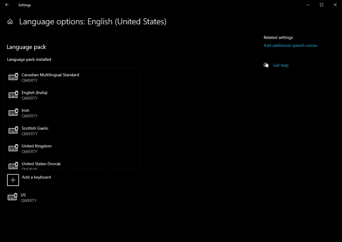Open the Add additional speech voices link
The width and height of the screenshot is (342, 242).
click(x=290, y=45)
